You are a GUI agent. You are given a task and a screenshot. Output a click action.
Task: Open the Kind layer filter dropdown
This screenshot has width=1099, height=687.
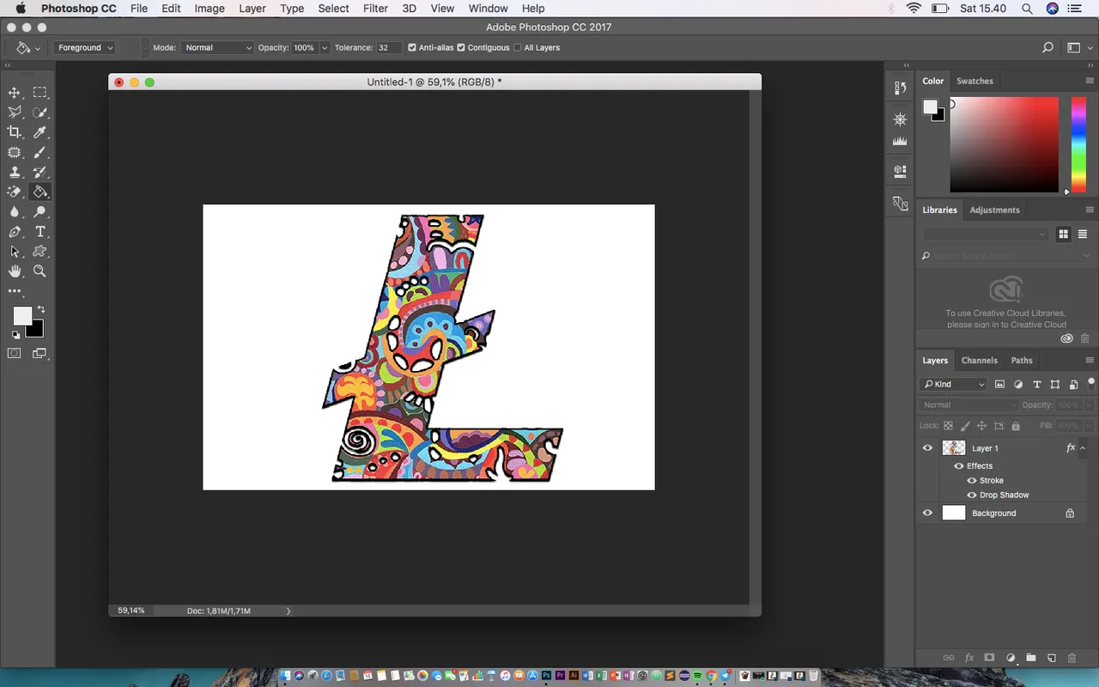954,385
